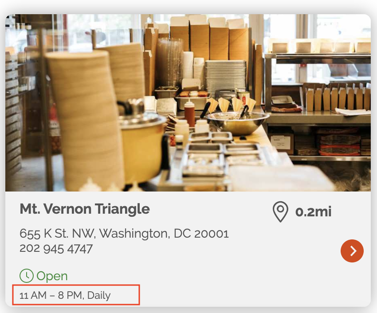Click the cardboard takeout boxes in photo
This screenshot has height=313, width=377.
(x=209, y=39)
